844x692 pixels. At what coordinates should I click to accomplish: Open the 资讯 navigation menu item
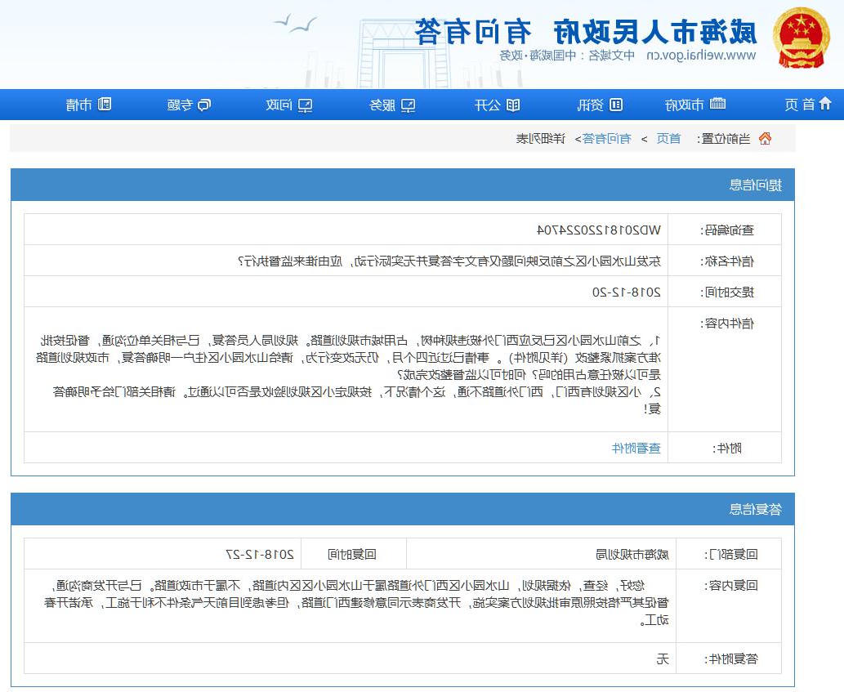pos(600,105)
